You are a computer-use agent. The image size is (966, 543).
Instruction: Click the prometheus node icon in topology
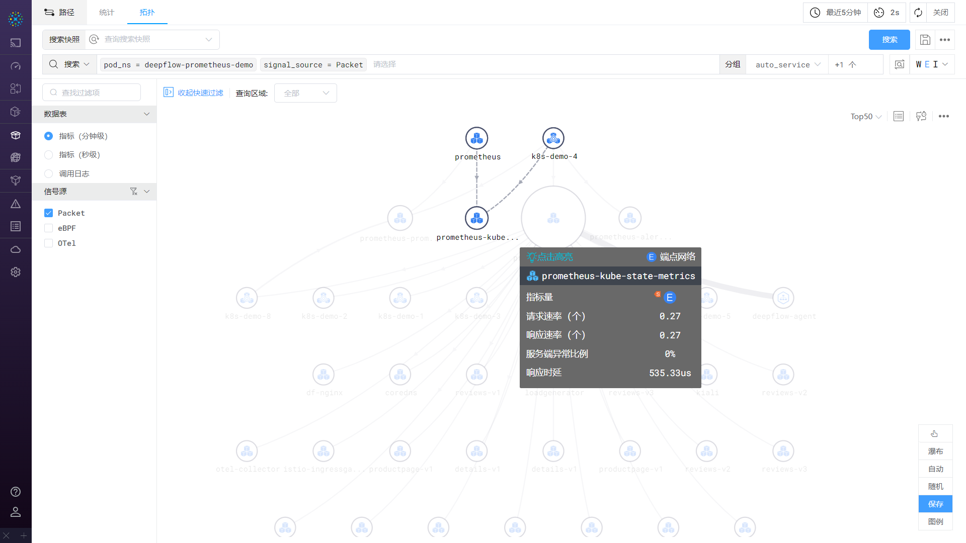point(476,138)
